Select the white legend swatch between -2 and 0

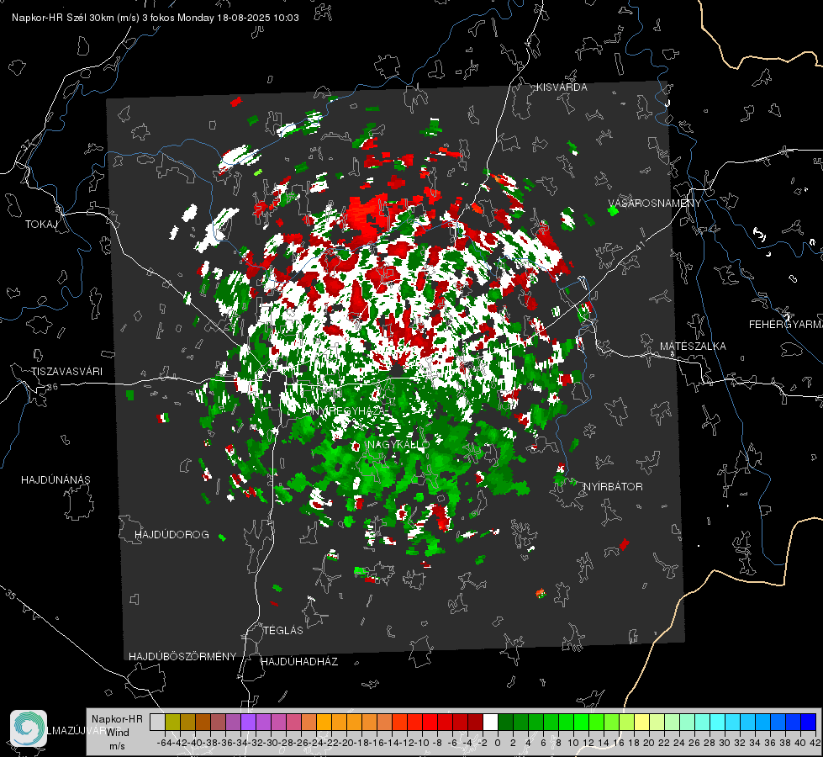490,723
